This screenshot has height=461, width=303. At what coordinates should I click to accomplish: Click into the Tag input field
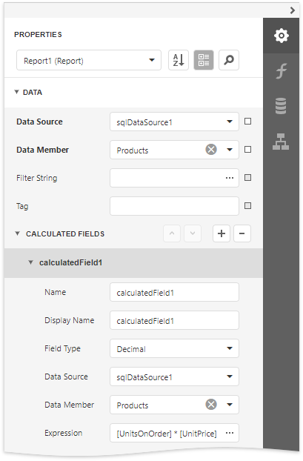pyautogui.click(x=174, y=206)
